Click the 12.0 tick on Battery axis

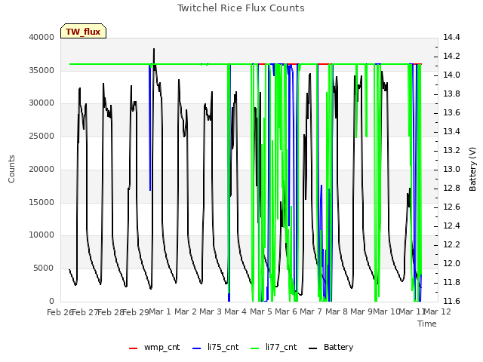click(x=451, y=264)
